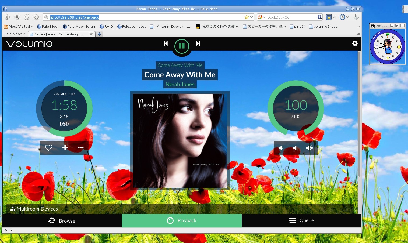This screenshot has height=243, width=408.
Task: Open the Pale Moon application menu
Action: click(x=15, y=34)
